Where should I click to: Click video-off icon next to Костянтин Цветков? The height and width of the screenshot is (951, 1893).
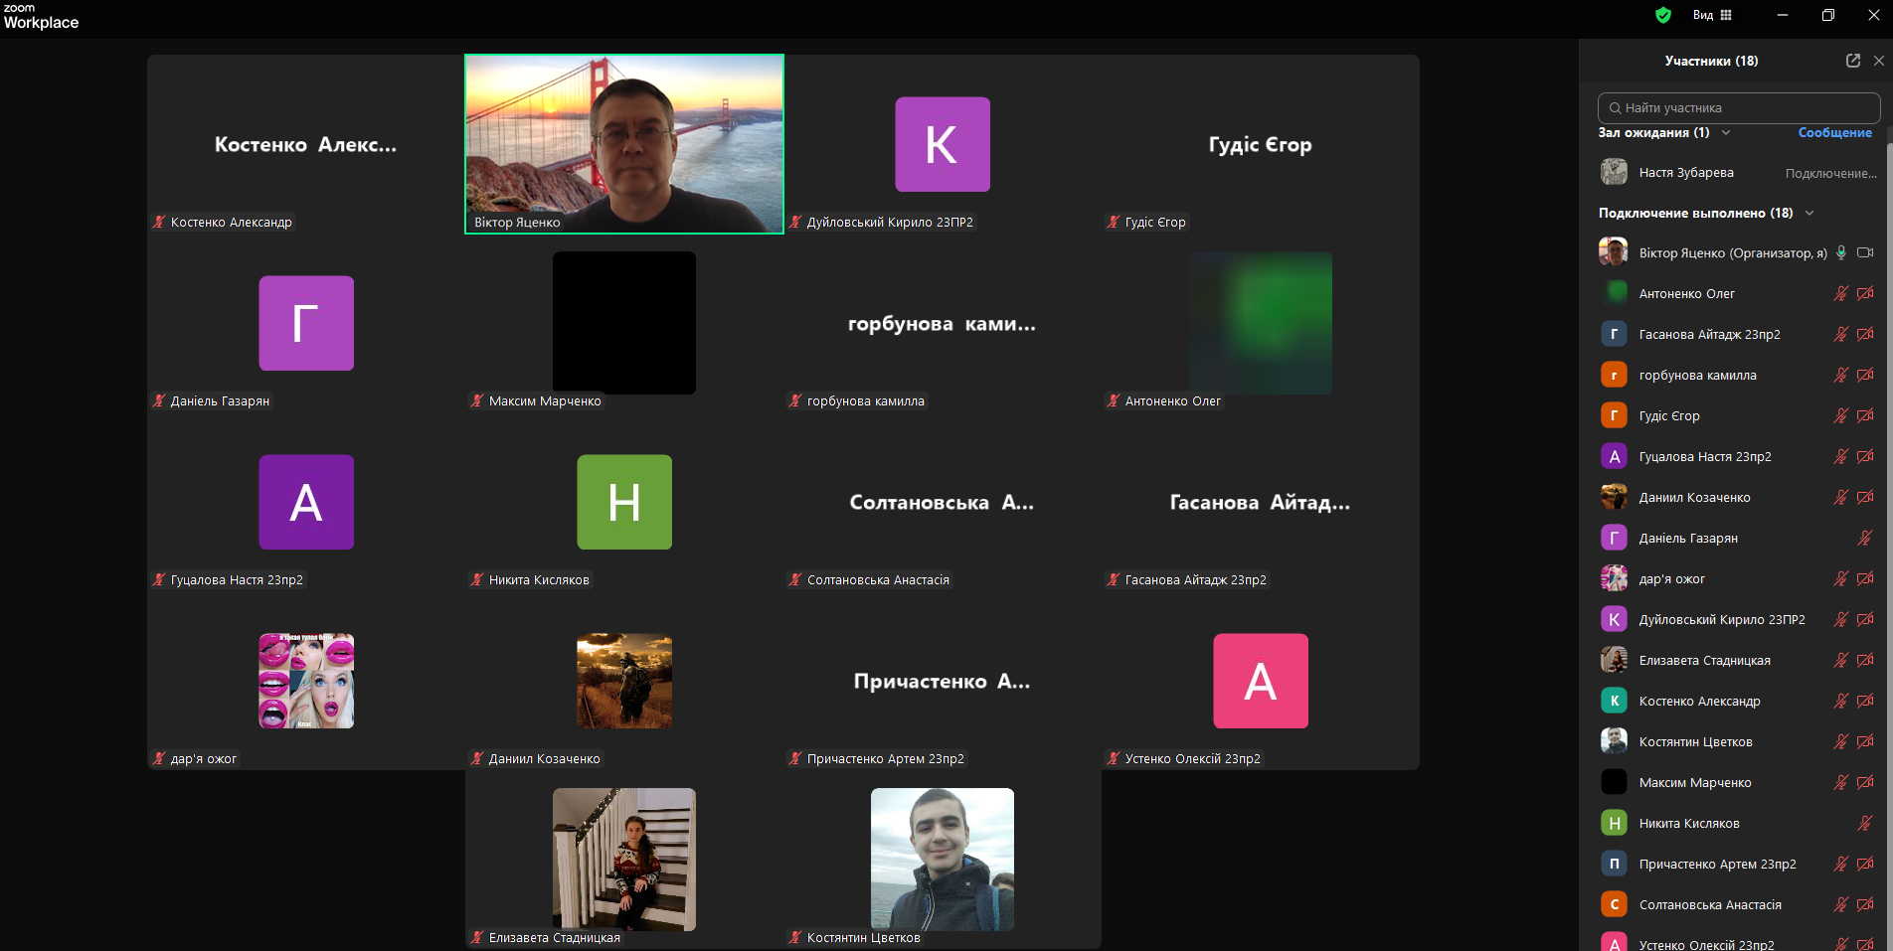click(x=1865, y=741)
